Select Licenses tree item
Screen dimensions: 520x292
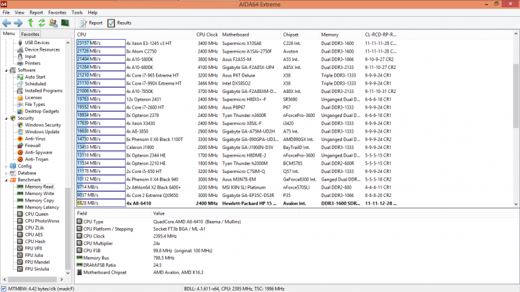(33, 98)
